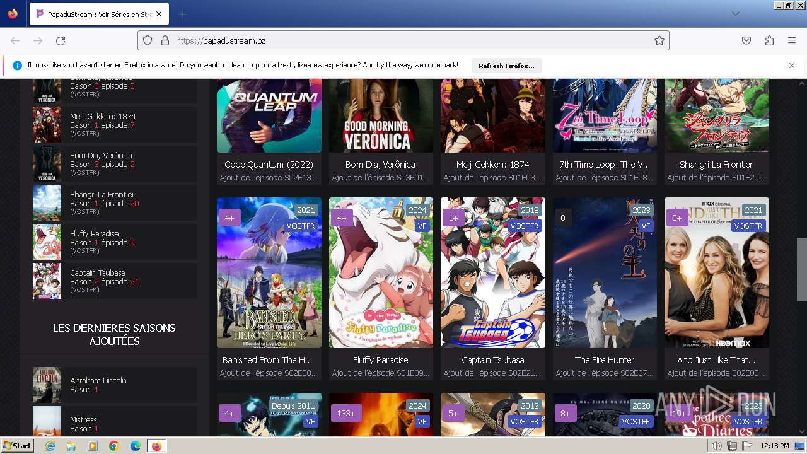Open File Explorer from taskbar
This screenshot has width=807, height=454.
coord(71,446)
